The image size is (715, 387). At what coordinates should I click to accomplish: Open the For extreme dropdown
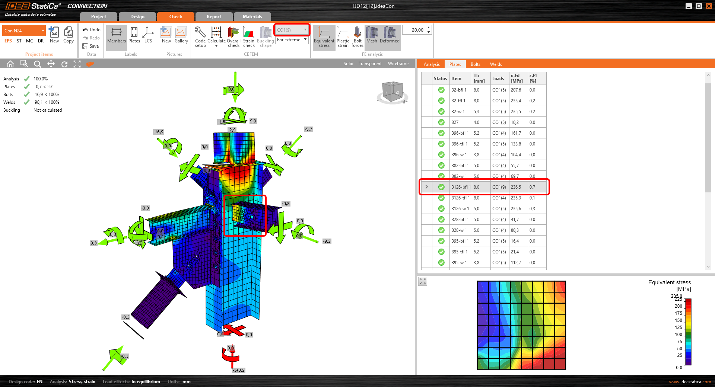point(292,40)
